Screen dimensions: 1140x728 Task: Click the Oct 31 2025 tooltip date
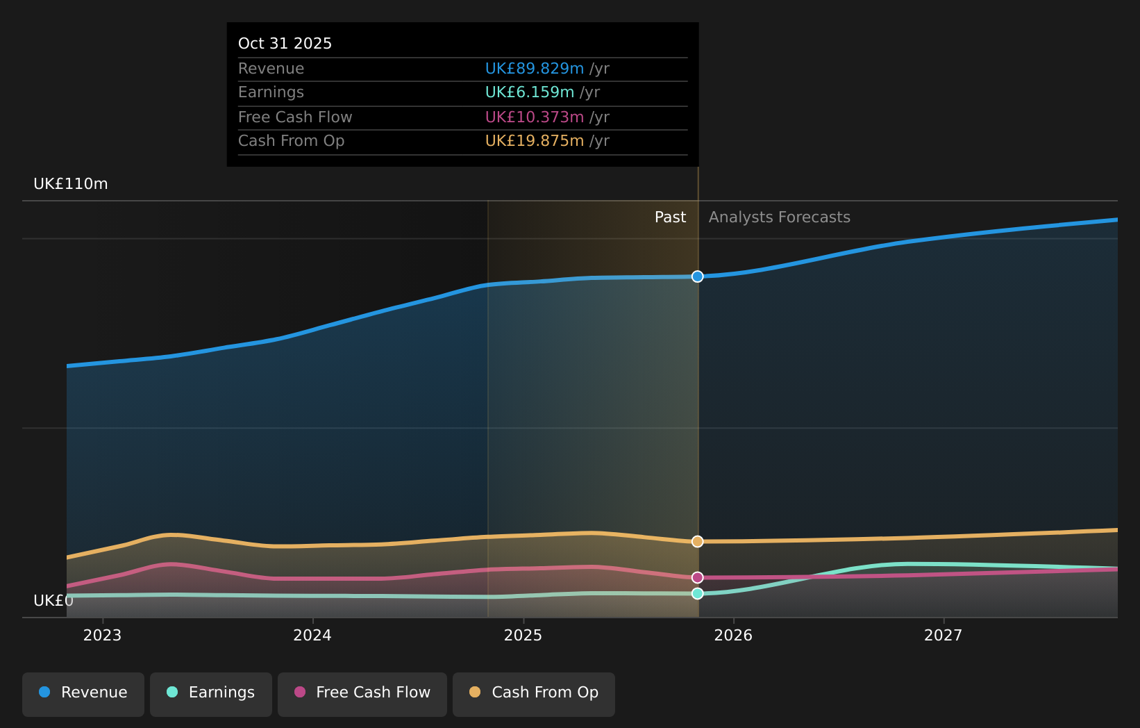(285, 43)
